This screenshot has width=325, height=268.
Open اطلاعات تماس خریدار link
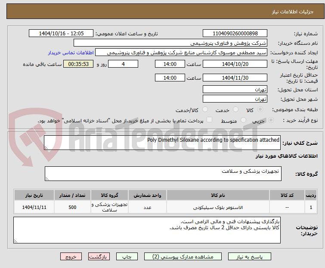(x=71, y=53)
